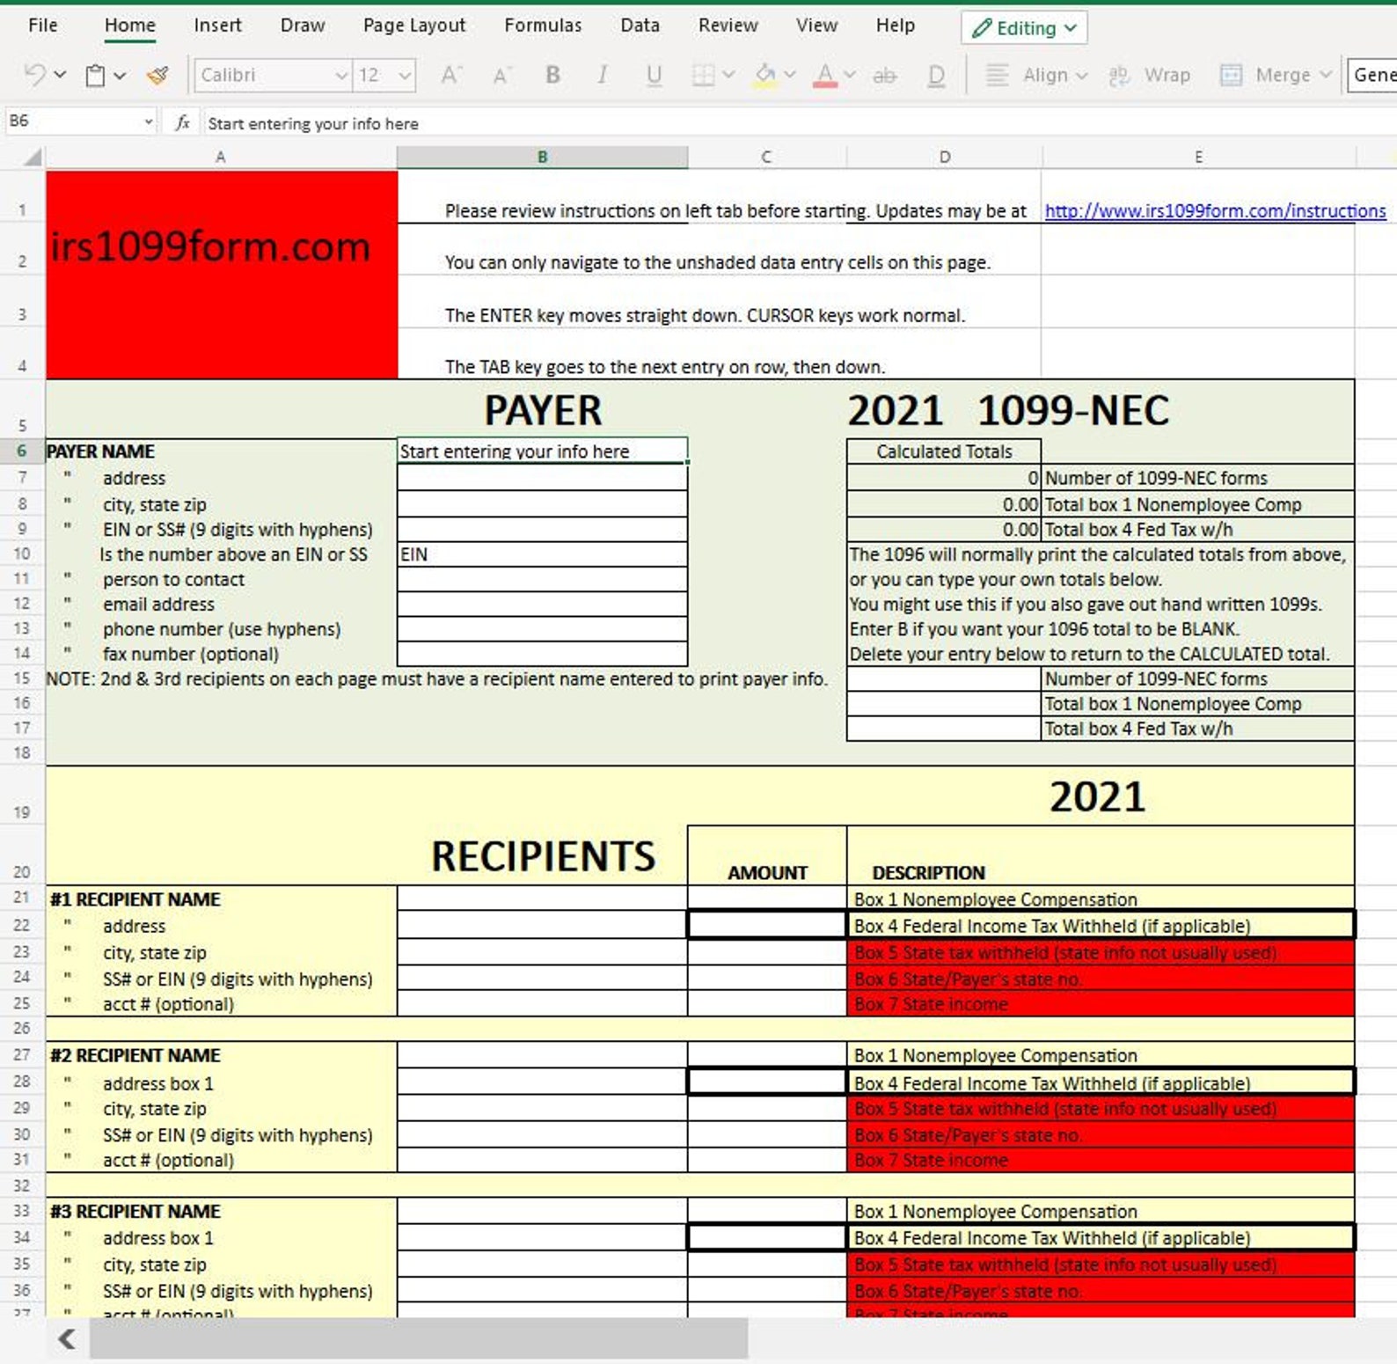This screenshot has width=1397, height=1364.
Task: Click the #1 RECIPIENT NAME entry cell
Action: [x=542, y=898]
